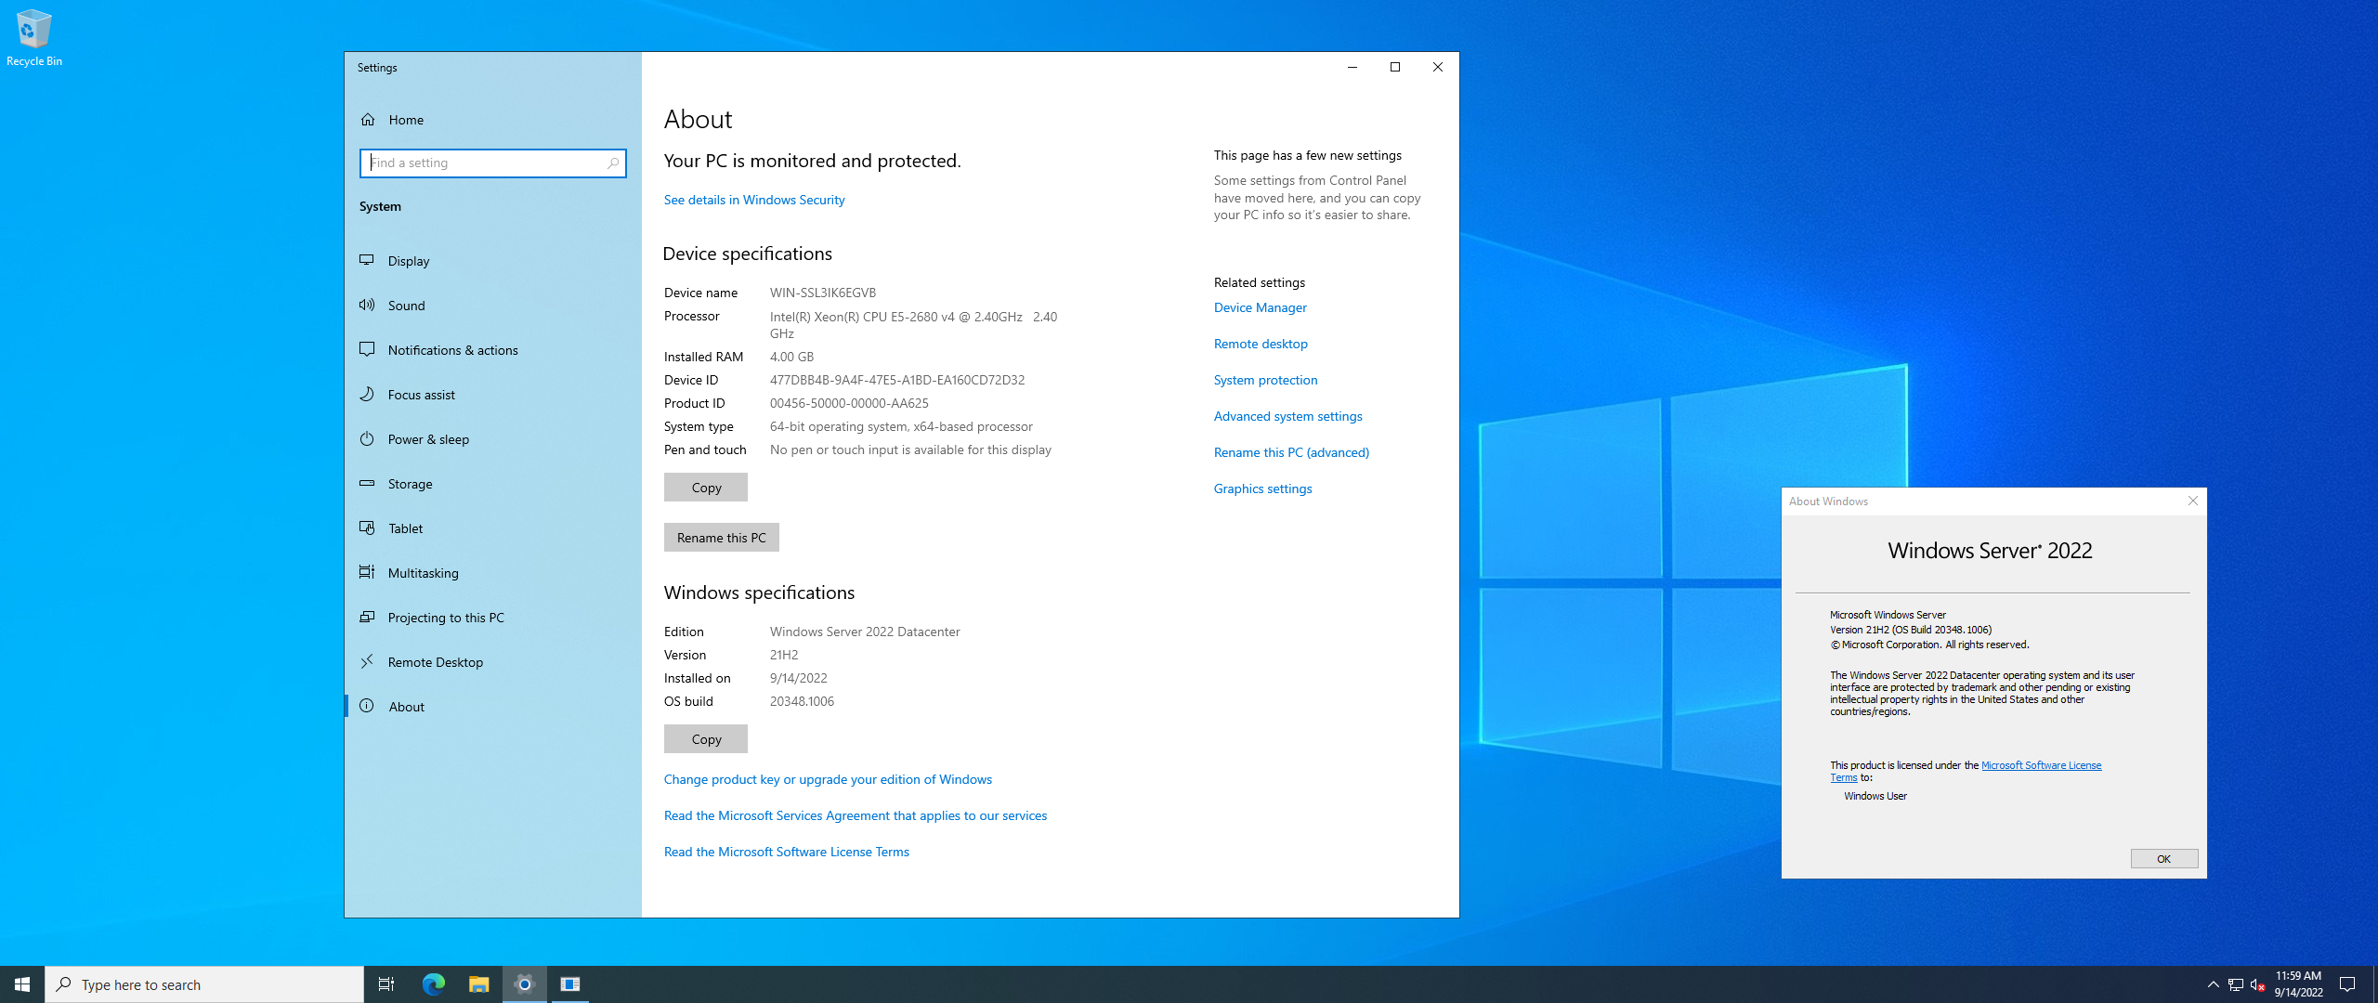
Task: Open Device Manager link
Action: tap(1260, 307)
